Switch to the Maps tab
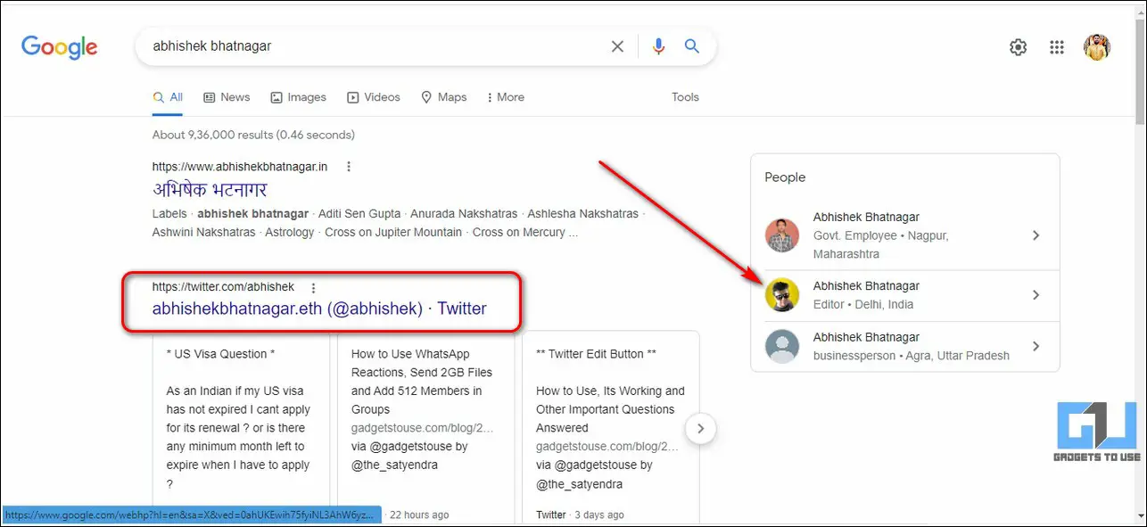Image resolution: width=1147 pixels, height=527 pixels. pyautogui.click(x=443, y=97)
